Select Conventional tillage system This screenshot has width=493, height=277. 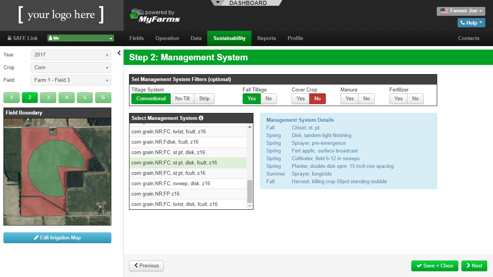pos(151,99)
